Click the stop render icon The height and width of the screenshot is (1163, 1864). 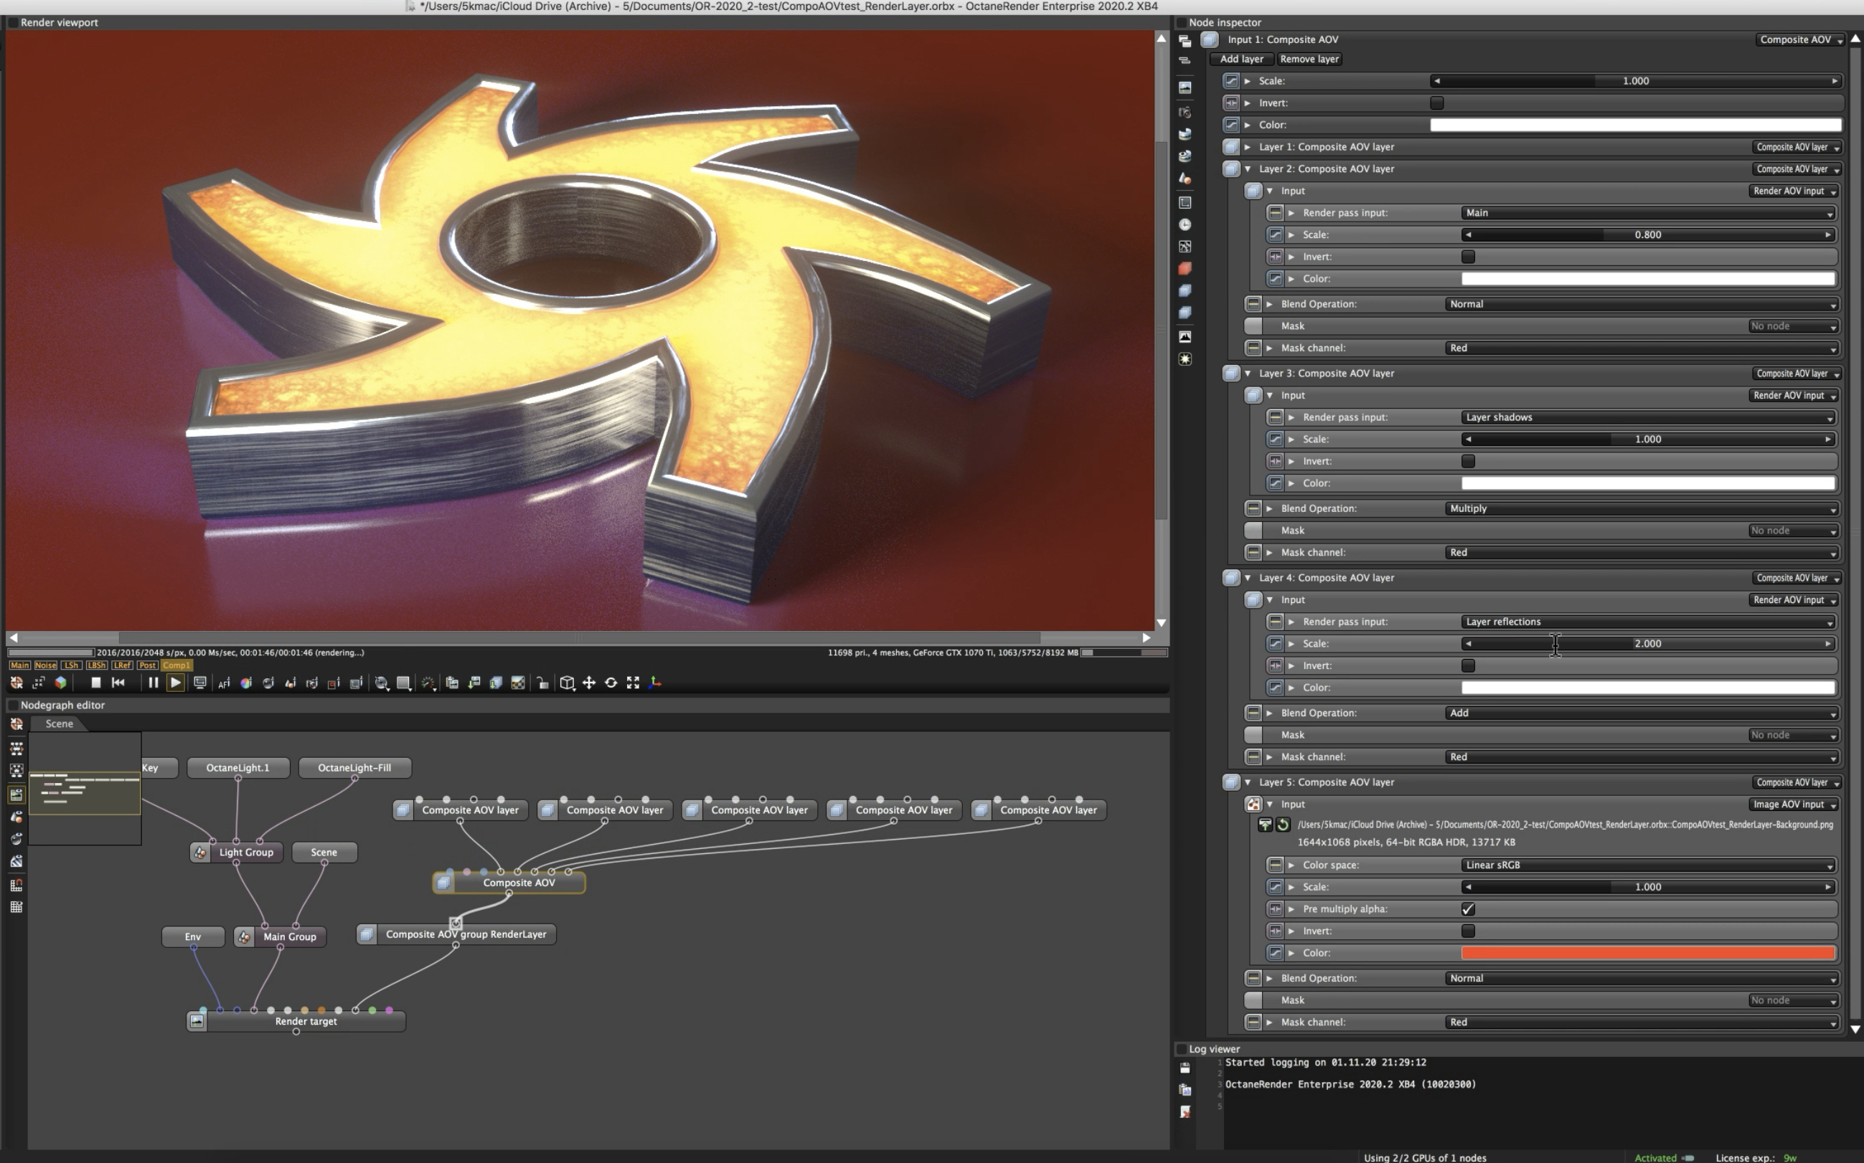(x=96, y=683)
